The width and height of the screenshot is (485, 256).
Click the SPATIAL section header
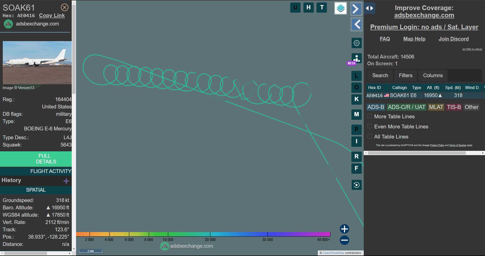pyautogui.click(x=36, y=190)
